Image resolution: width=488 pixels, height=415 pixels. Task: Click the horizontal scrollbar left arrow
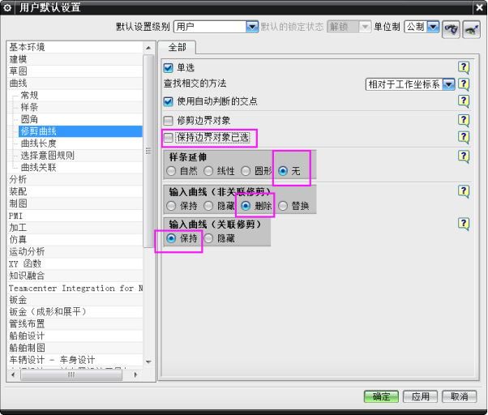[x=13, y=374]
